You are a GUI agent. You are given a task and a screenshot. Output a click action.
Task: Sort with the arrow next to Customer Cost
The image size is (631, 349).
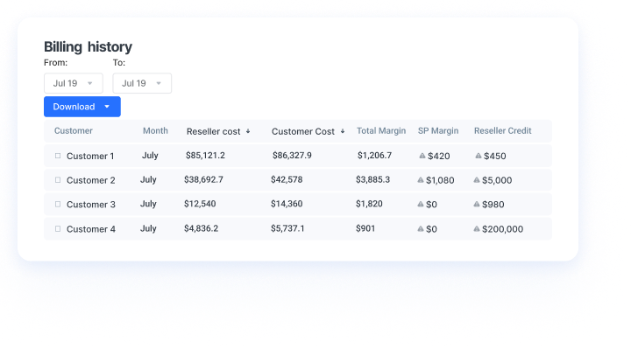pyautogui.click(x=343, y=131)
